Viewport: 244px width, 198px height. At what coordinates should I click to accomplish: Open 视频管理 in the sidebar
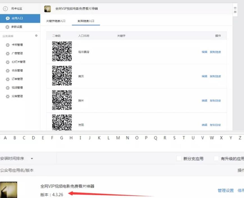[17, 88]
